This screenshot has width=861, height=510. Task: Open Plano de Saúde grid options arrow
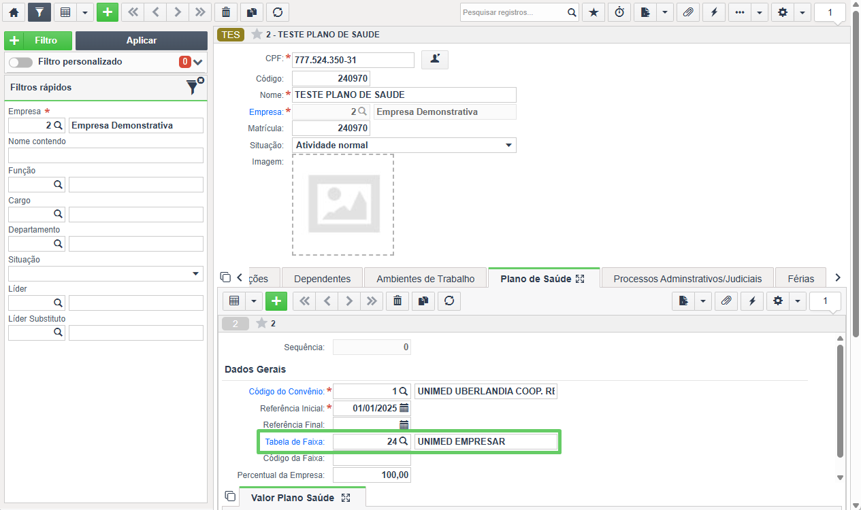pyautogui.click(x=254, y=301)
